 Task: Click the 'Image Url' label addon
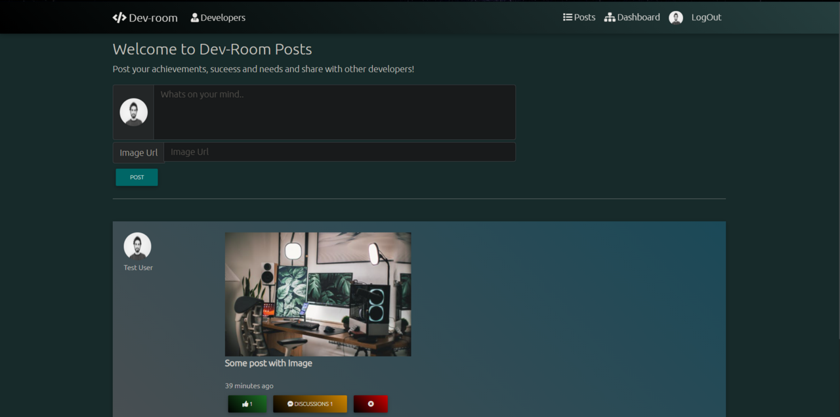click(x=138, y=152)
